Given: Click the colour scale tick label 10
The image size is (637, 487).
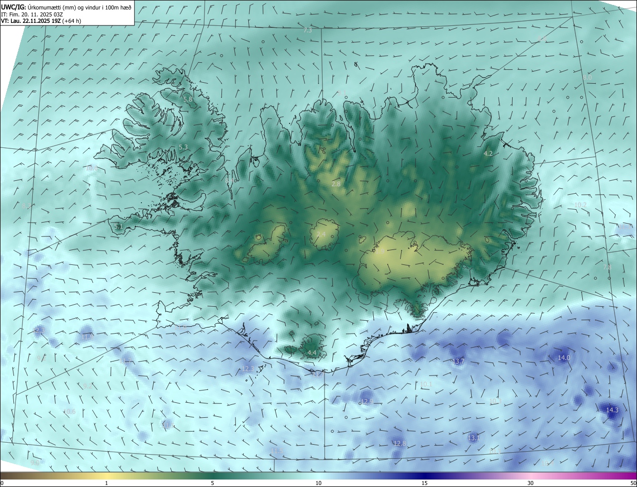Looking at the screenshot, I should (318, 484).
